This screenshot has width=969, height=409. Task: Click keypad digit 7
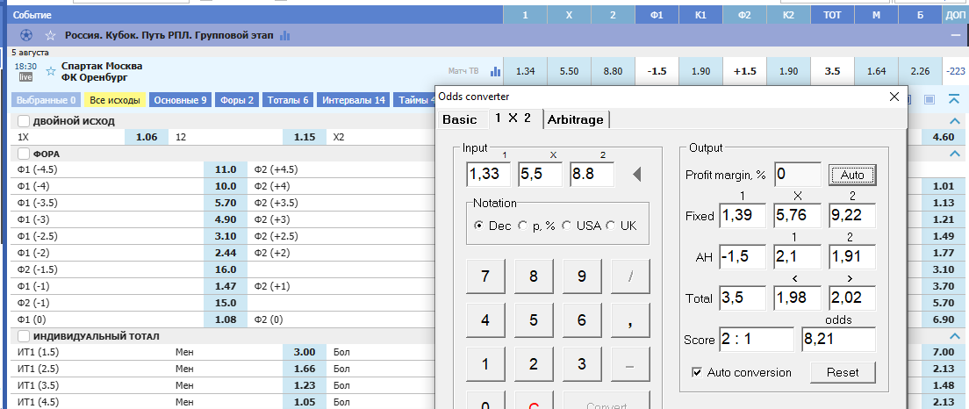[x=485, y=276]
